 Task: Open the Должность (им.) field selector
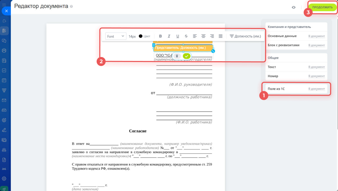[x=245, y=36]
